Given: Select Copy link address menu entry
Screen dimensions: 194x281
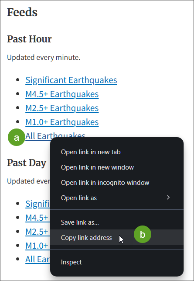Looking at the screenshot, I should coord(117,237).
